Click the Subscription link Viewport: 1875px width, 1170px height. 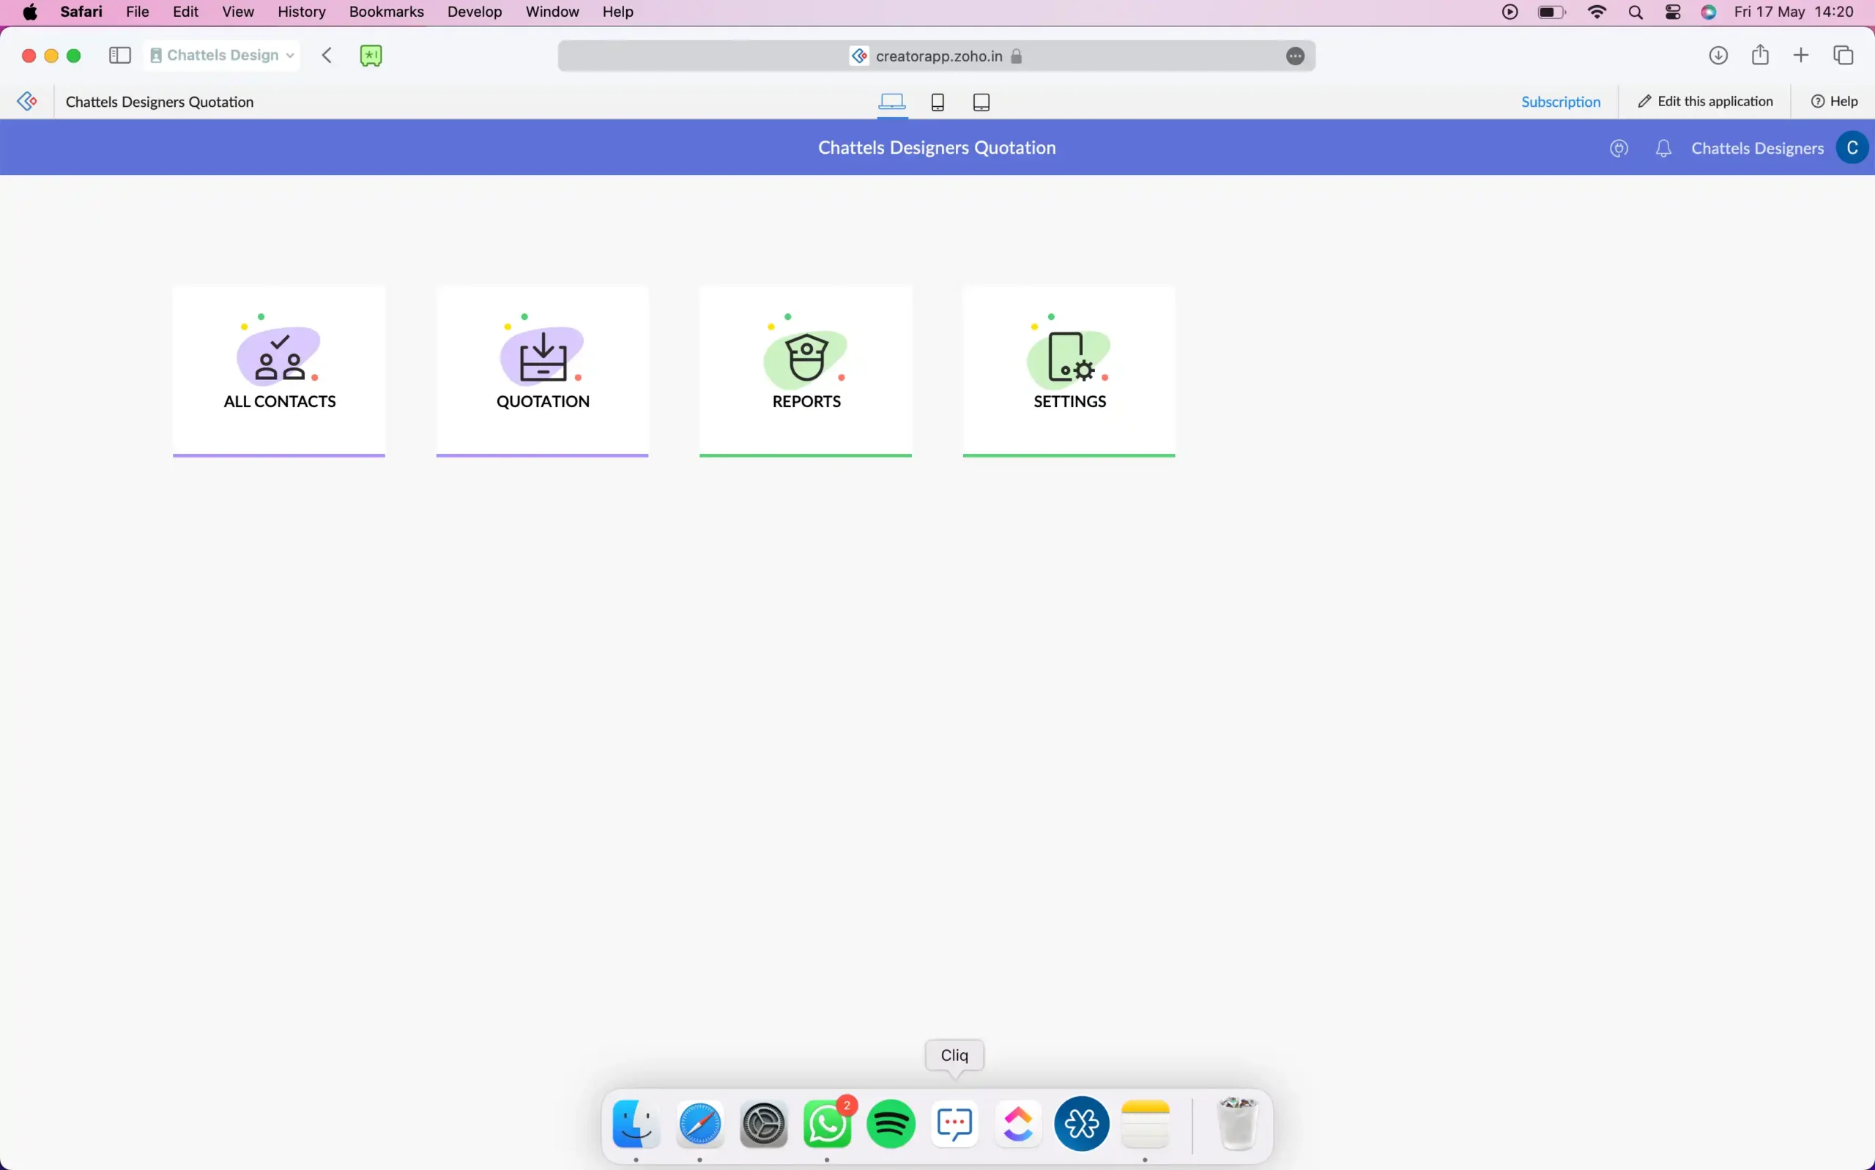pyautogui.click(x=1561, y=101)
